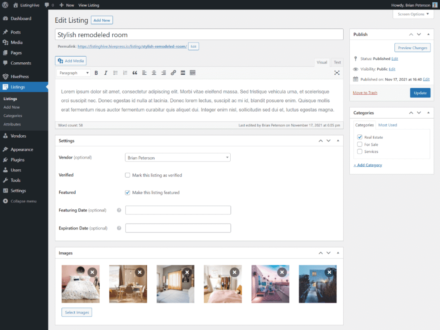Click the Update button
This screenshot has height=330, width=440.
(420, 92)
